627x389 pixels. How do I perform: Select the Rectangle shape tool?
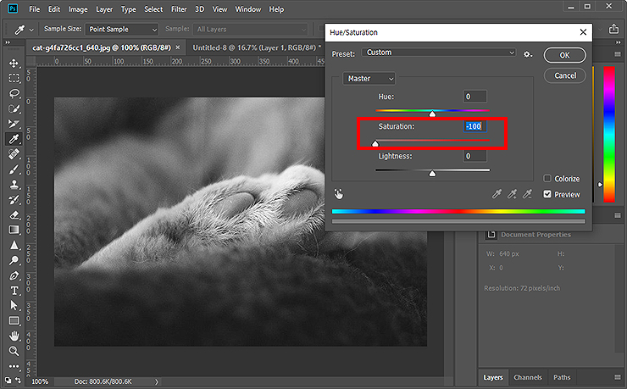click(x=14, y=321)
